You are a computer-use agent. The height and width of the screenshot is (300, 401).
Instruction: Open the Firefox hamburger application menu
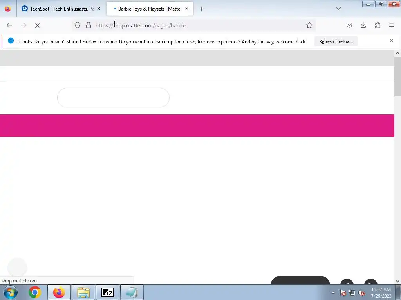[392, 25]
